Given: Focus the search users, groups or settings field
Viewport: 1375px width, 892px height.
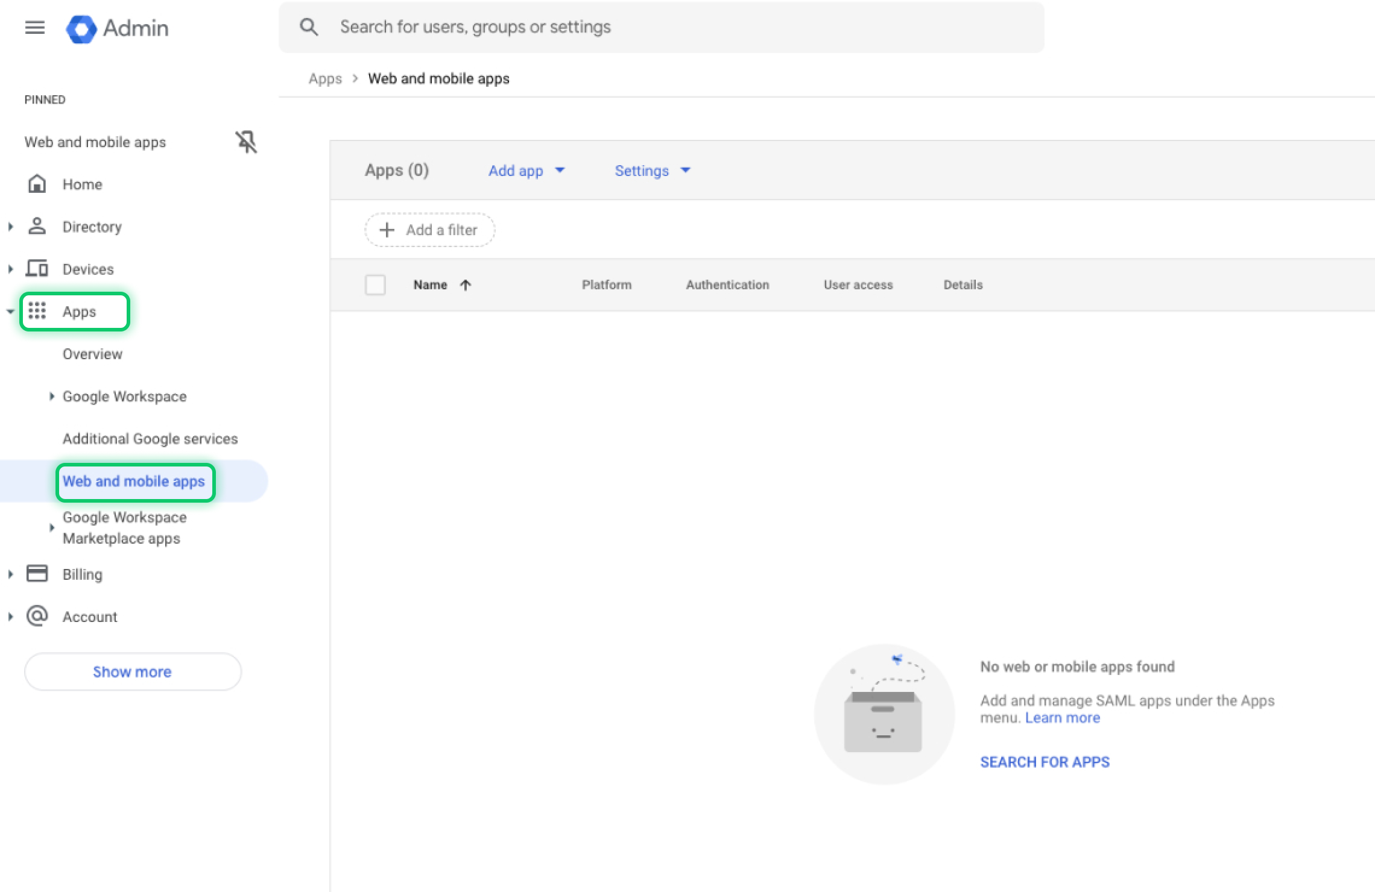Looking at the screenshot, I should click(x=662, y=27).
